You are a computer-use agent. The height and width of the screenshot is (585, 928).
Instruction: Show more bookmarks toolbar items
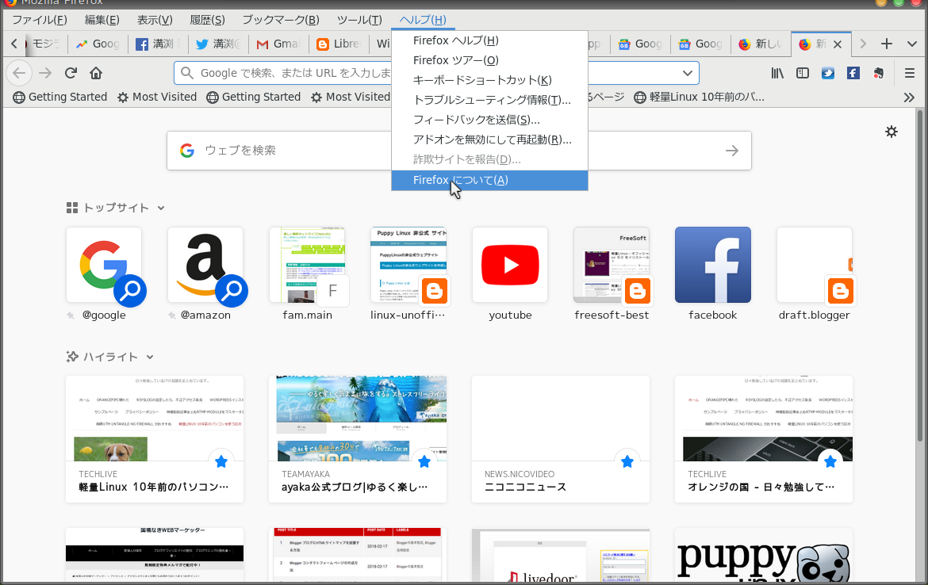pos(910,97)
